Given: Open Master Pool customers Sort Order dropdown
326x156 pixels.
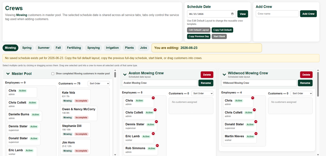Looking at the screenshot, I should [x=99, y=83].
